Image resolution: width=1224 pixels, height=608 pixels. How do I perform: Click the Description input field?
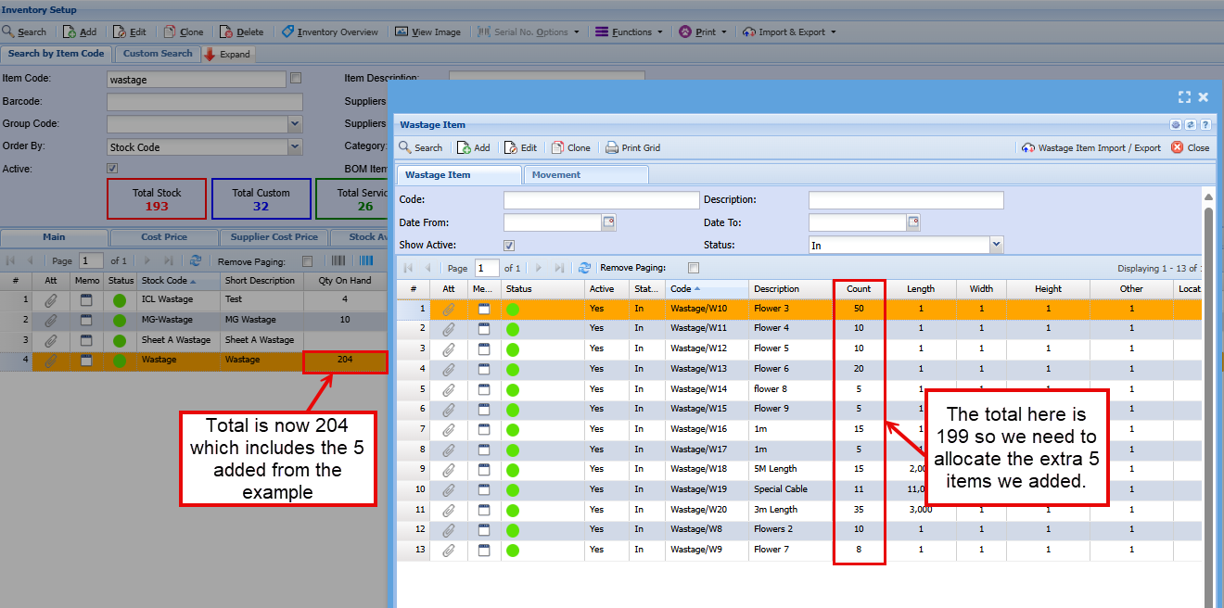905,200
